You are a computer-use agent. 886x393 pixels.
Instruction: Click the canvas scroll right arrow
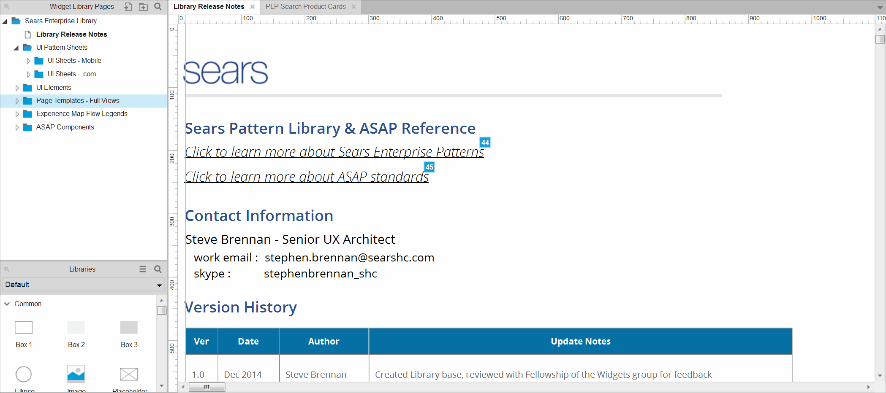(868, 387)
